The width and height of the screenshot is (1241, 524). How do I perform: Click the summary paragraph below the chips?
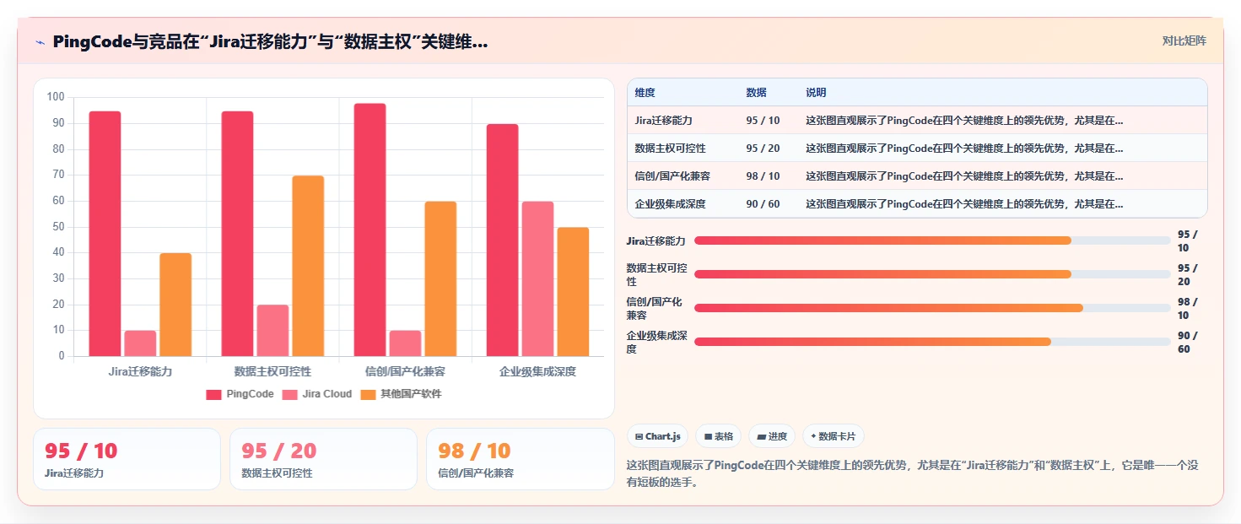pos(912,474)
